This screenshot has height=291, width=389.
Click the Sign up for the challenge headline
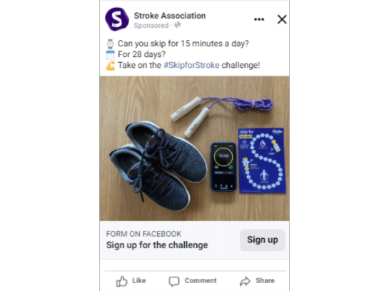[x=157, y=245]
